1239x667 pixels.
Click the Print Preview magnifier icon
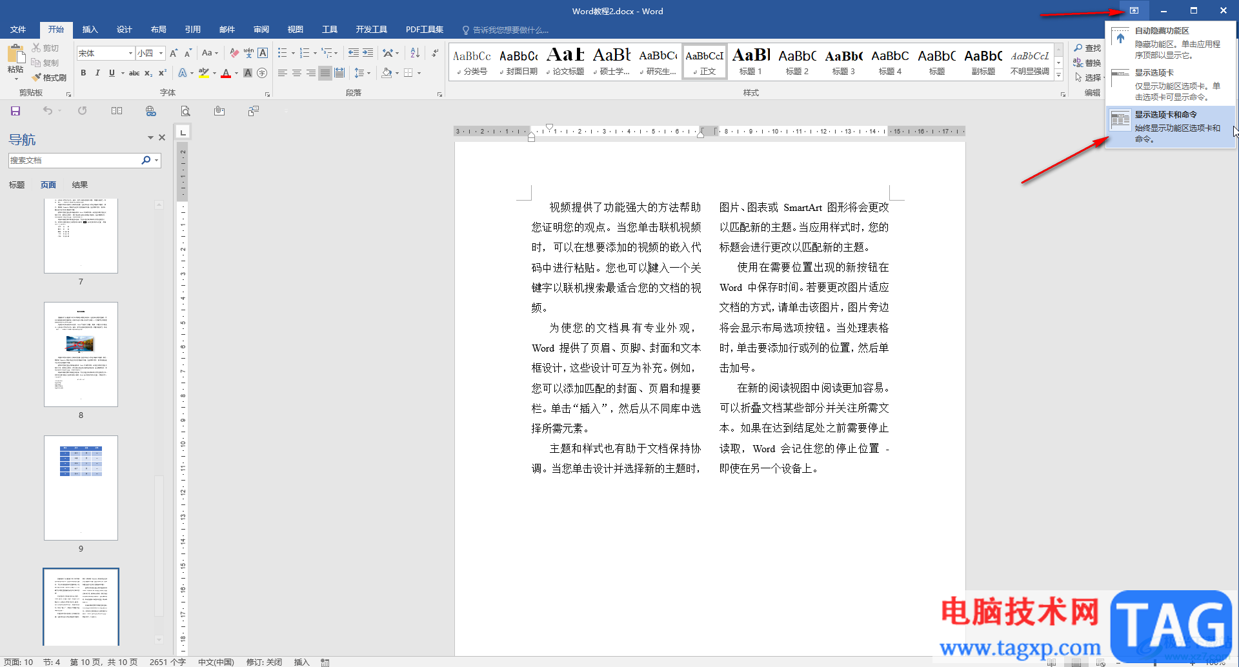[x=185, y=111]
